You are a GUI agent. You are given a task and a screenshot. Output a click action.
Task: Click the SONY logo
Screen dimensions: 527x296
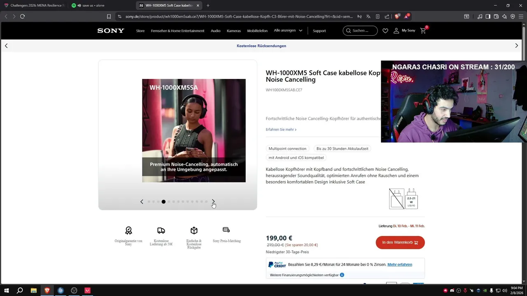(111, 31)
